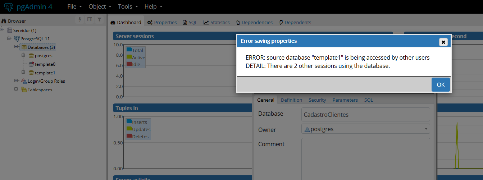Click the template1 database icon in tree
This screenshot has width=483, height=180.
point(31,73)
